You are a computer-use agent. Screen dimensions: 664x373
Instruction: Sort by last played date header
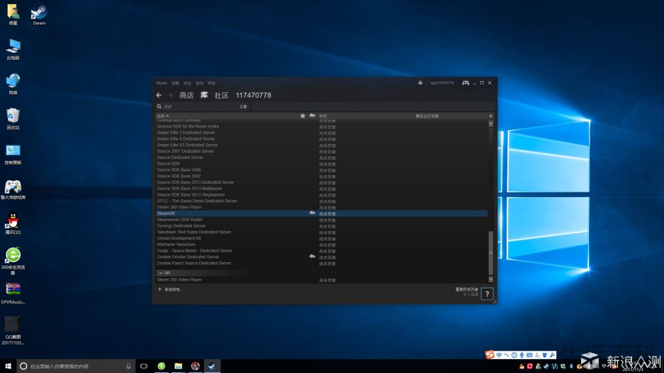(x=427, y=115)
